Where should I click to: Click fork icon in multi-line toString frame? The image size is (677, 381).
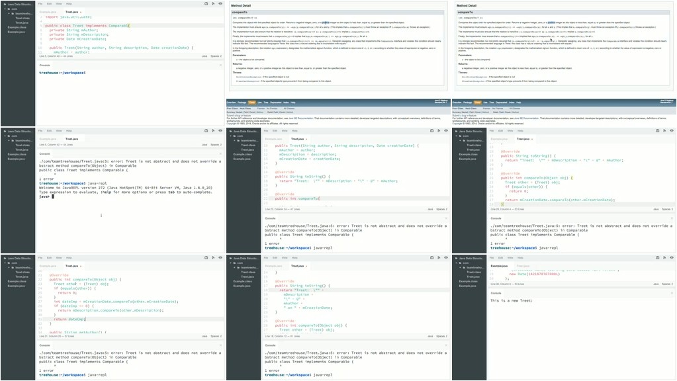pos(439,257)
